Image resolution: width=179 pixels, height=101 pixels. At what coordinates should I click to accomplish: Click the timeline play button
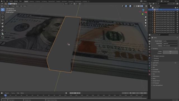[x=76, y=93]
